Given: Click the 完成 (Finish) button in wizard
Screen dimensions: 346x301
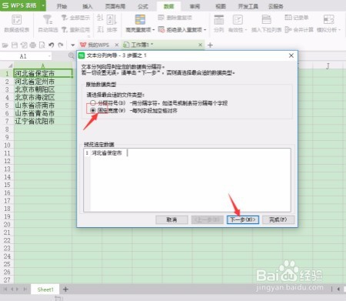Looking at the screenshot, I should [278, 219].
